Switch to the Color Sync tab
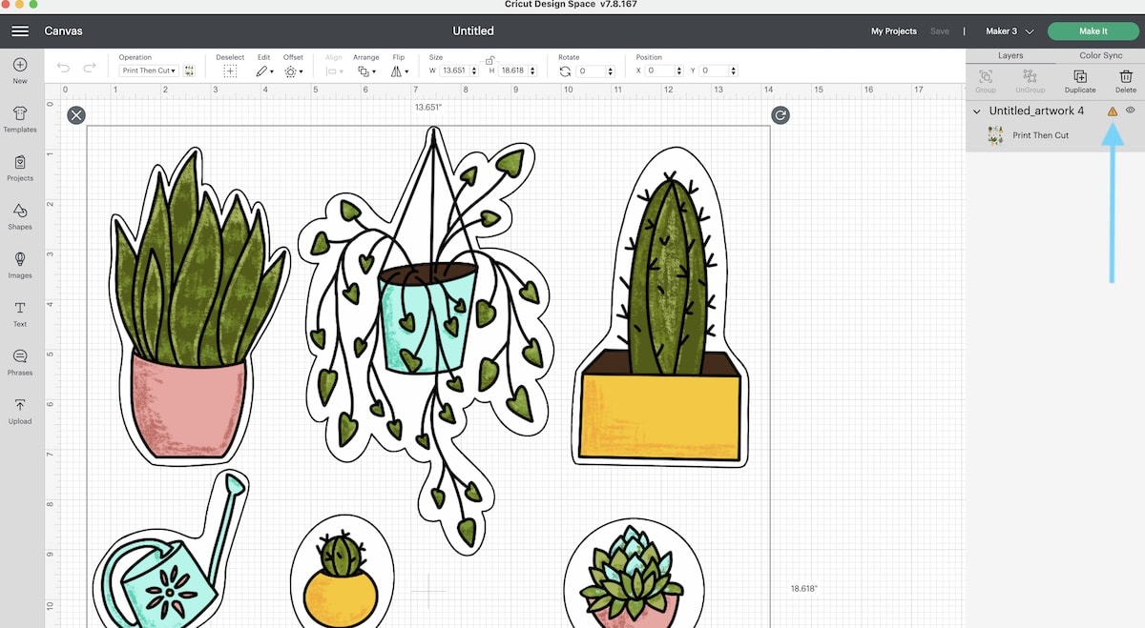 pyautogui.click(x=1100, y=55)
